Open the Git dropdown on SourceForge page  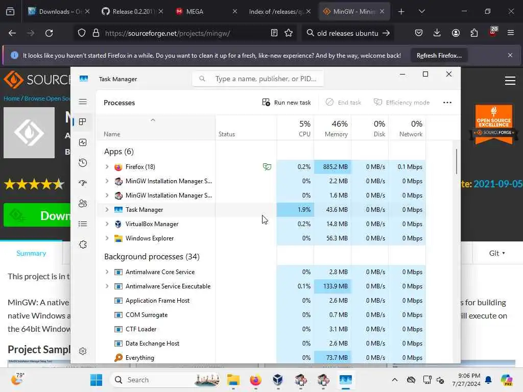(x=497, y=253)
